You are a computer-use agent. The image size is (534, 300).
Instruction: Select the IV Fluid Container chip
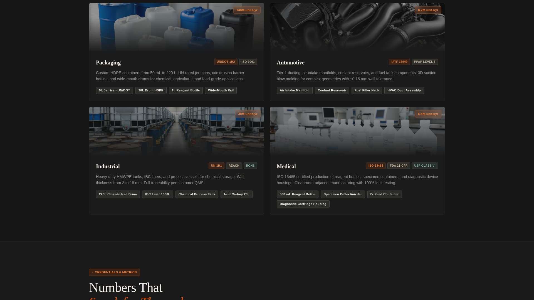(x=384, y=194)
